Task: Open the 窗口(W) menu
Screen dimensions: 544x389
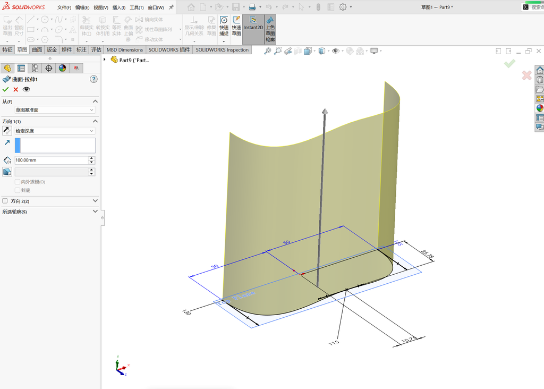Action: click(x=156, y=7)
